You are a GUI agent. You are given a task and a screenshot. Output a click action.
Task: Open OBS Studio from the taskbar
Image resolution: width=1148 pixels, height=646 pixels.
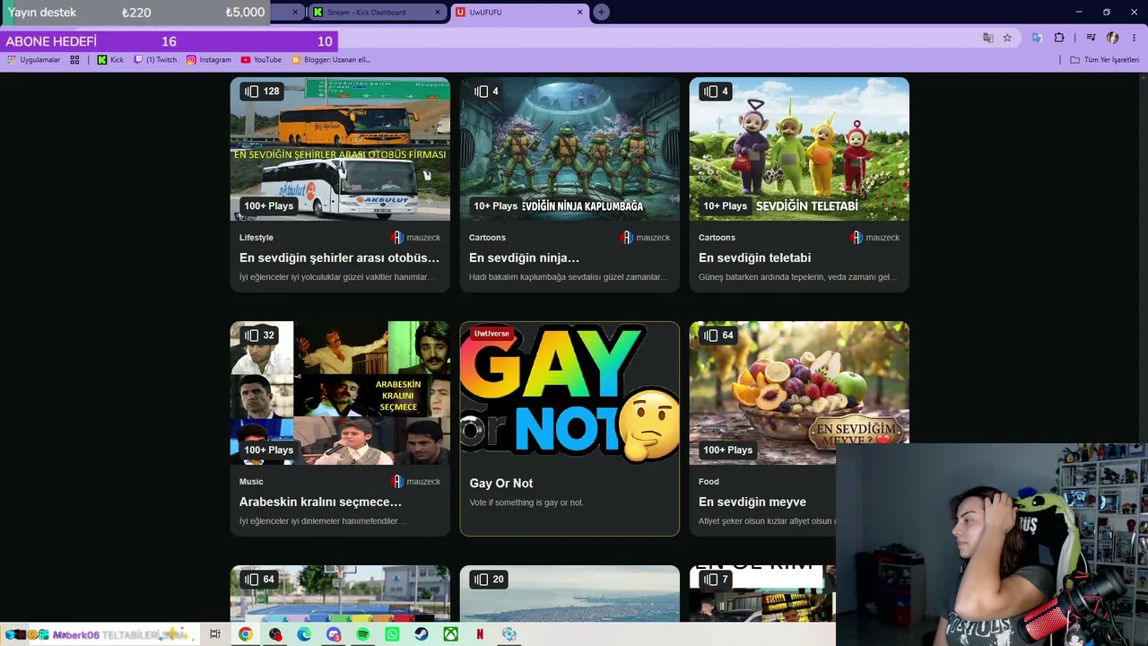[x=275, y=634]
